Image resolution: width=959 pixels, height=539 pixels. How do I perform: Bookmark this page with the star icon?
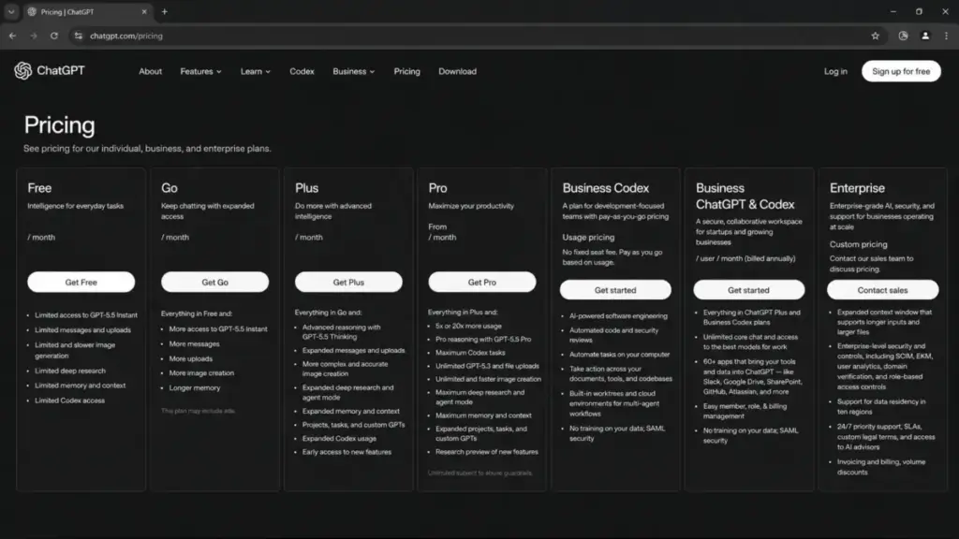coord(876,36)
